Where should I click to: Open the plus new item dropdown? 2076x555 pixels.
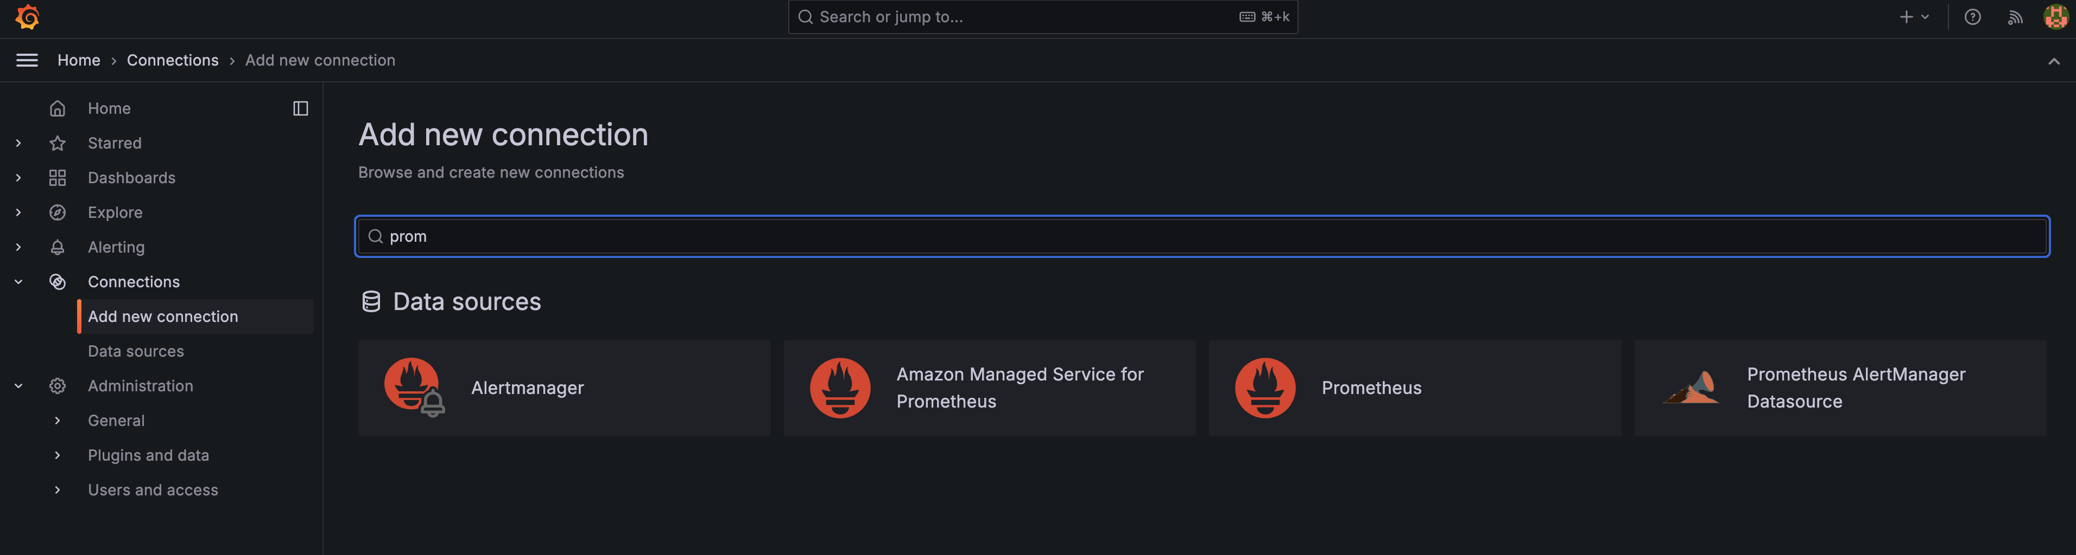coord(1914,17)
